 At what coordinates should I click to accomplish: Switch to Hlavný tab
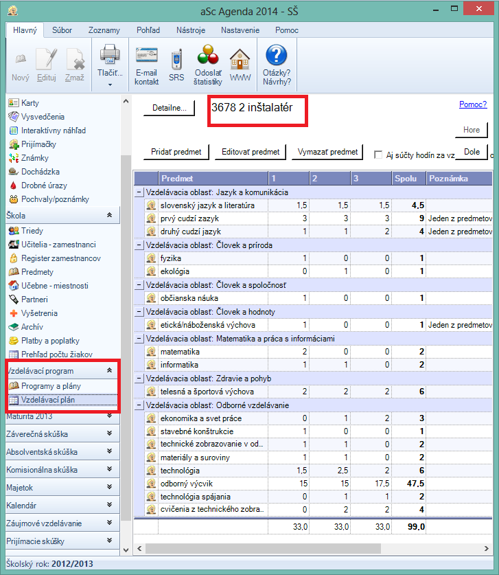[x=25, y=30]
